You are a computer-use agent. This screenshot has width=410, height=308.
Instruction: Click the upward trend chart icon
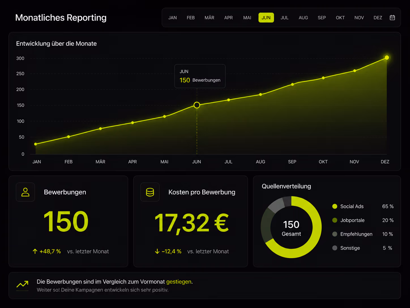click(22, 284)
